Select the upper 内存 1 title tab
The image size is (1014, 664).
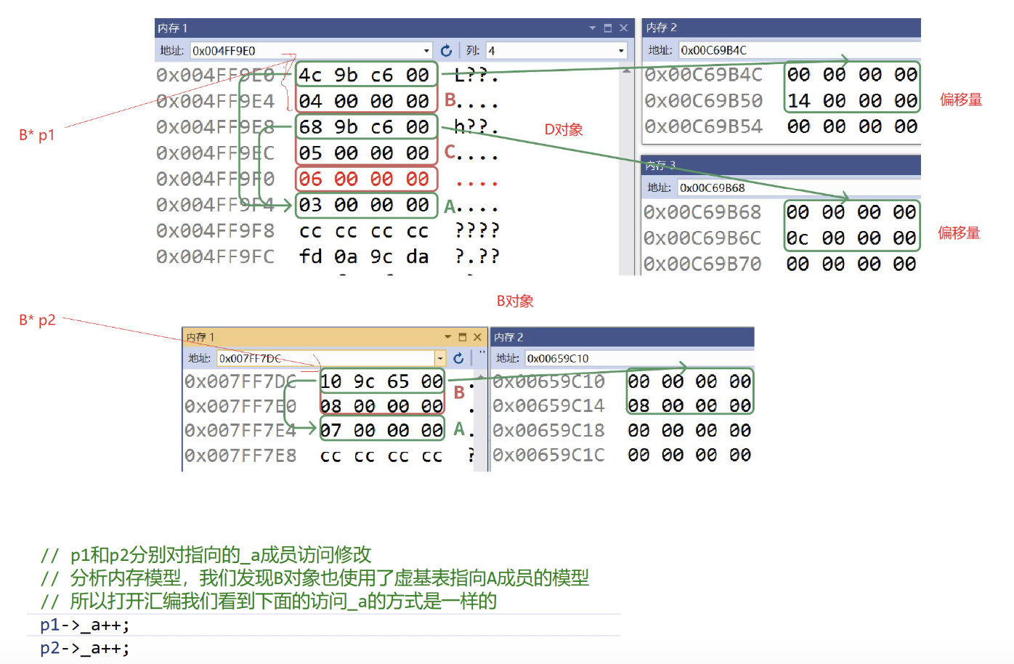tap(173, 28)
